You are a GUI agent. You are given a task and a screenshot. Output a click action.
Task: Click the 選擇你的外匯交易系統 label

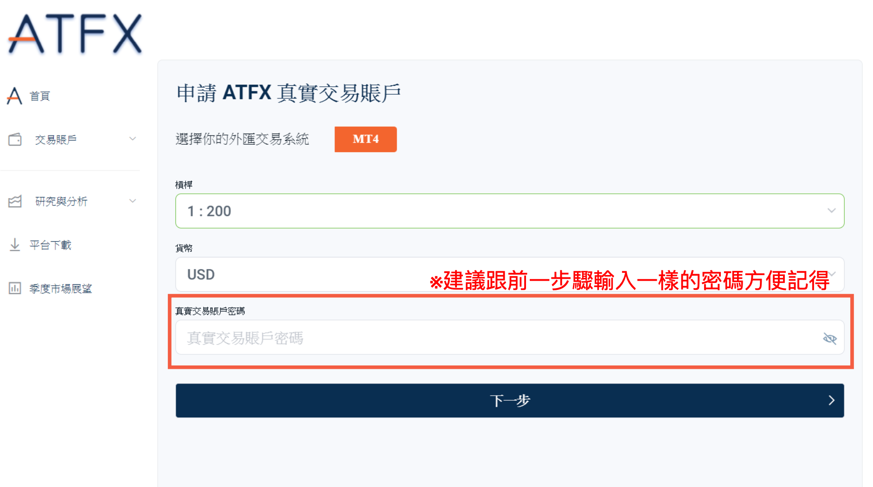(242, 139)
